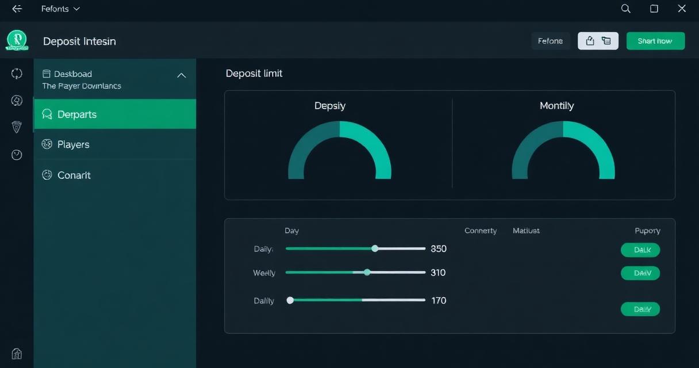Switch to the Players section
This screenshot has height=368, width=699.
pyautogui.click(x=73, y=144)
